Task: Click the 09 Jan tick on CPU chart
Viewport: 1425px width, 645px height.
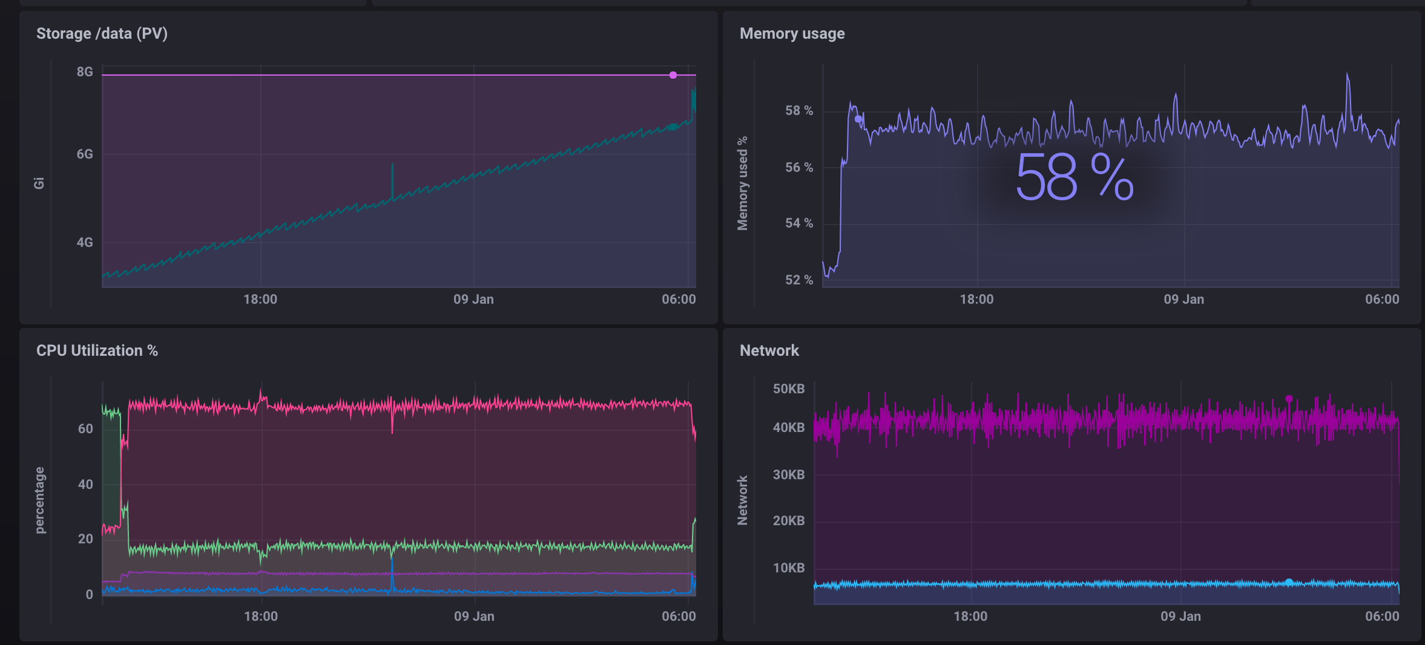Action: point(474,617)
